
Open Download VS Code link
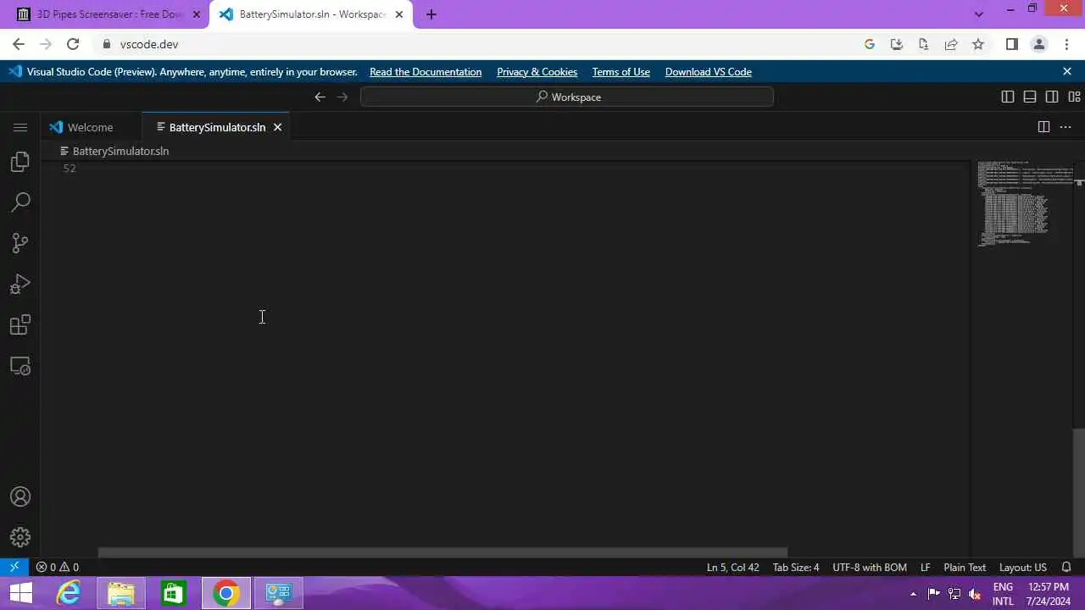tap(709, 72)
